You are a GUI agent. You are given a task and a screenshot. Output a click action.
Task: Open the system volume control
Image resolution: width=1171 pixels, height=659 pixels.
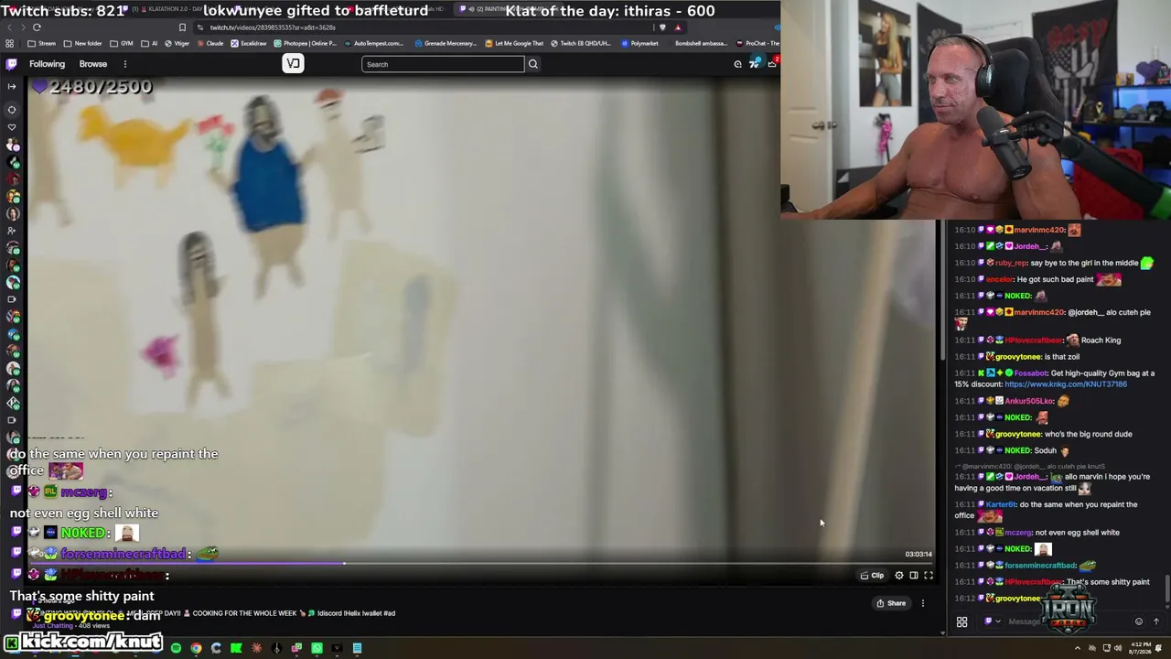(1117, 648)
